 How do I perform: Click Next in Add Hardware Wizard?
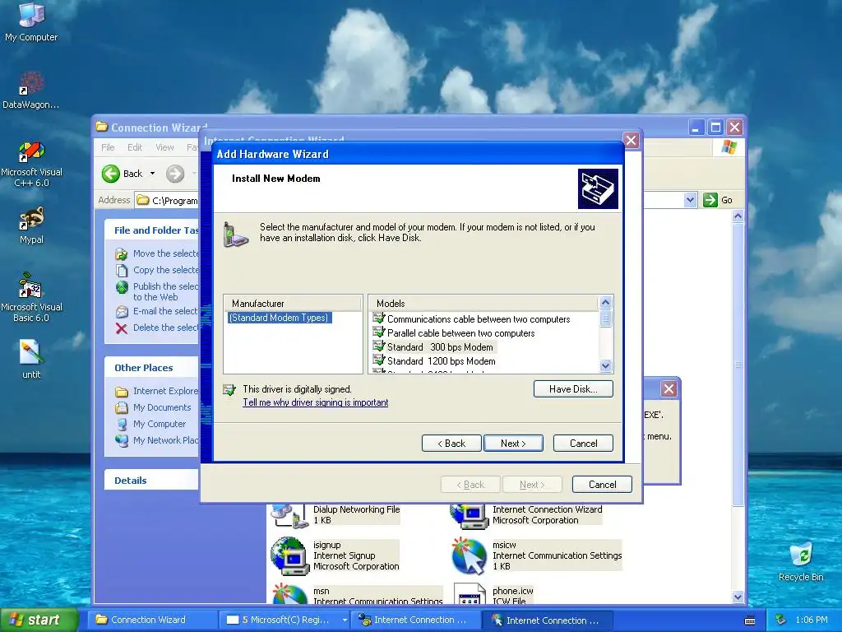pyautogui.click(x=513, y=444)
